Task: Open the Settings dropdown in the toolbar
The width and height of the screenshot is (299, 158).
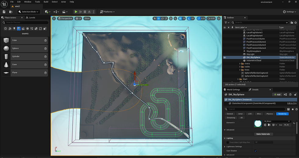Action: [290, 12]
